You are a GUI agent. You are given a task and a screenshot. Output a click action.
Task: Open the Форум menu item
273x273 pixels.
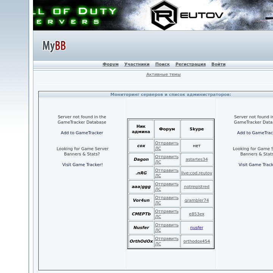click(110, 64)
